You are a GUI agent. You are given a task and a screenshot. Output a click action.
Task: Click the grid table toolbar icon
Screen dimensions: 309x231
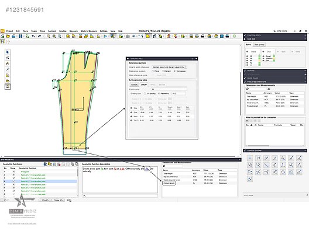click(x=128, y=36)
